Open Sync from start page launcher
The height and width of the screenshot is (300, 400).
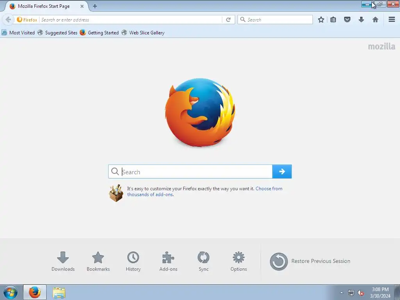pos(204,261)
